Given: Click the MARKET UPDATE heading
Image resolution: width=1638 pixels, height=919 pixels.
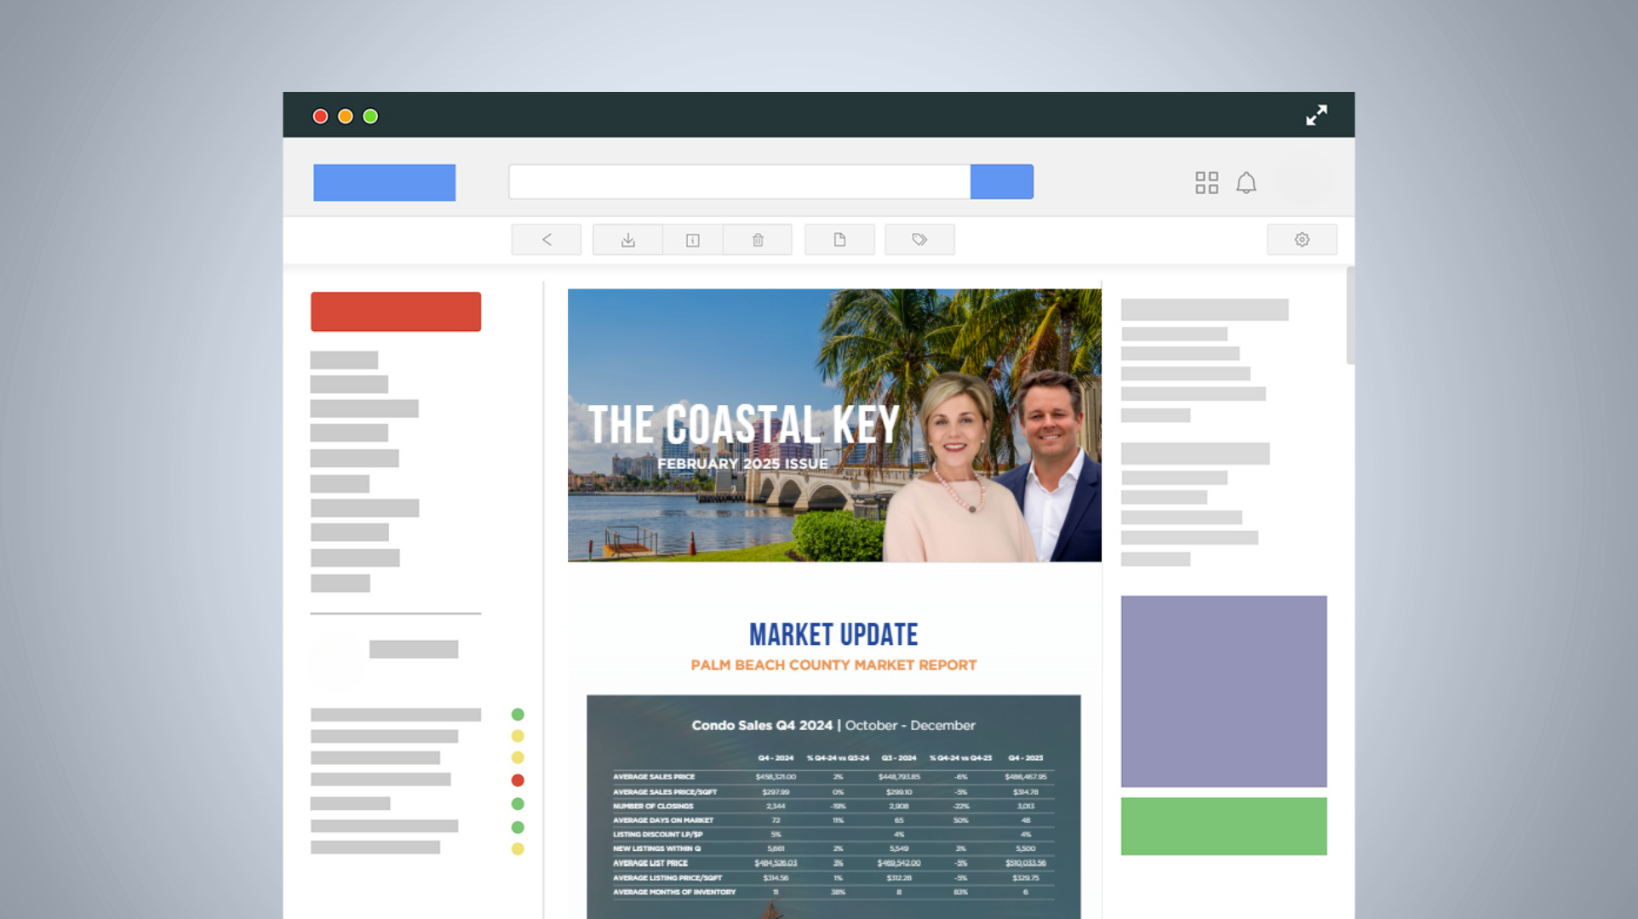Looking at the screenshot, I should tap(833, 635).
